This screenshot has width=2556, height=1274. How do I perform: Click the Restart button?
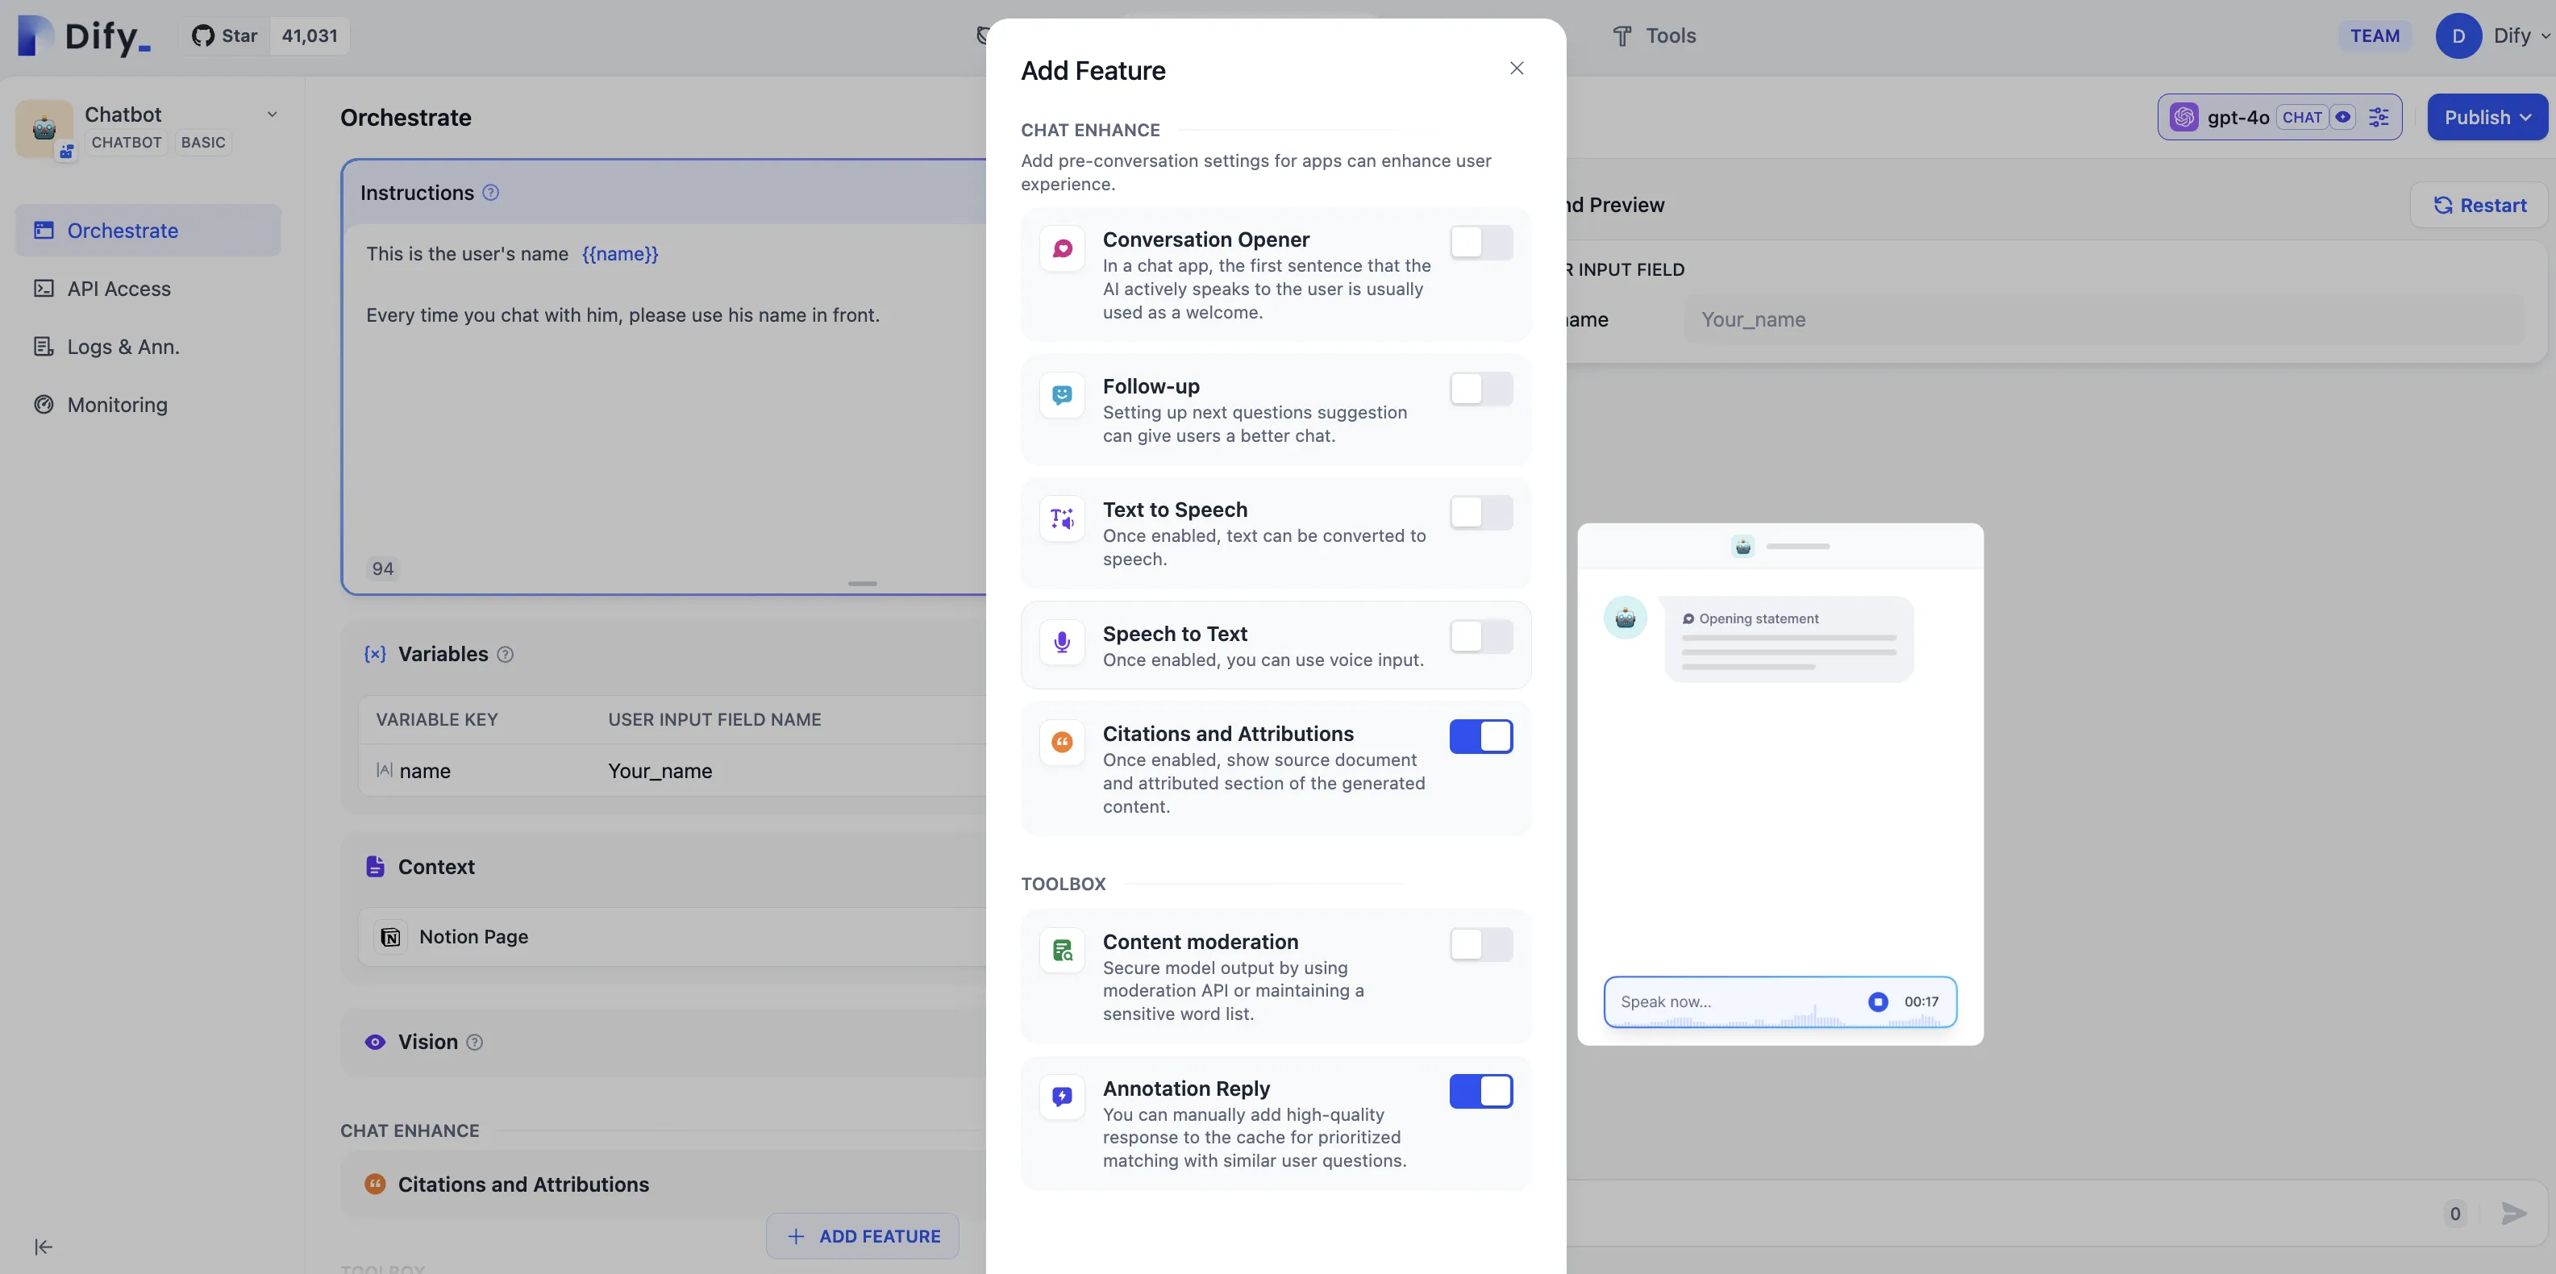[2479, 206]
